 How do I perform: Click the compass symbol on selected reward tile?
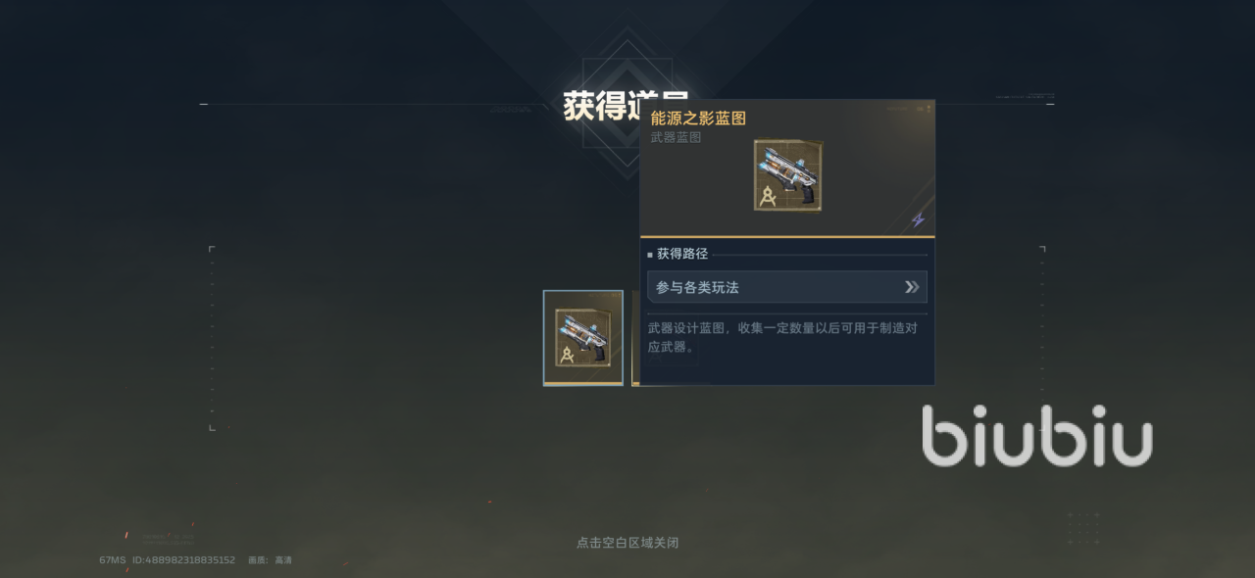(567, 356)
